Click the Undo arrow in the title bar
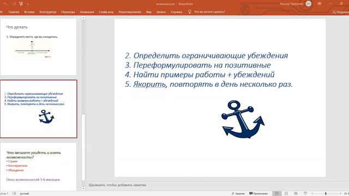Image resolution: width=349 pixels, height=196 pixels. (5, 4)
